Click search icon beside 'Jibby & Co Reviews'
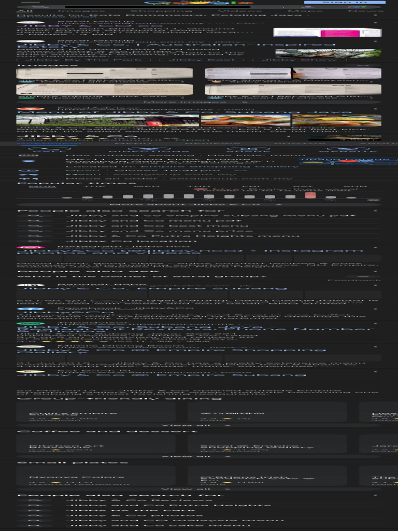The width and height of the screenshot is (398, 531). pyautogui.click(x=35, y=500)
